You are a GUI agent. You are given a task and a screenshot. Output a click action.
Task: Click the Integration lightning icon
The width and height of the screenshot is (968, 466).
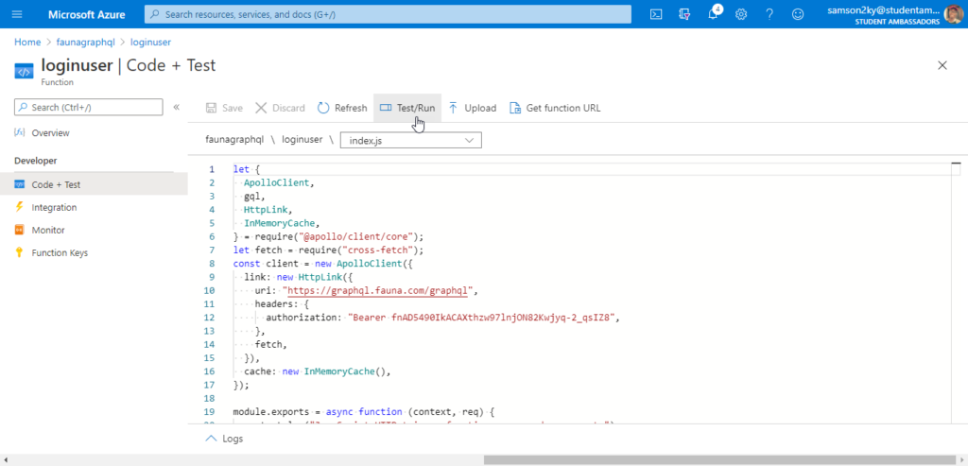(19, 207)
